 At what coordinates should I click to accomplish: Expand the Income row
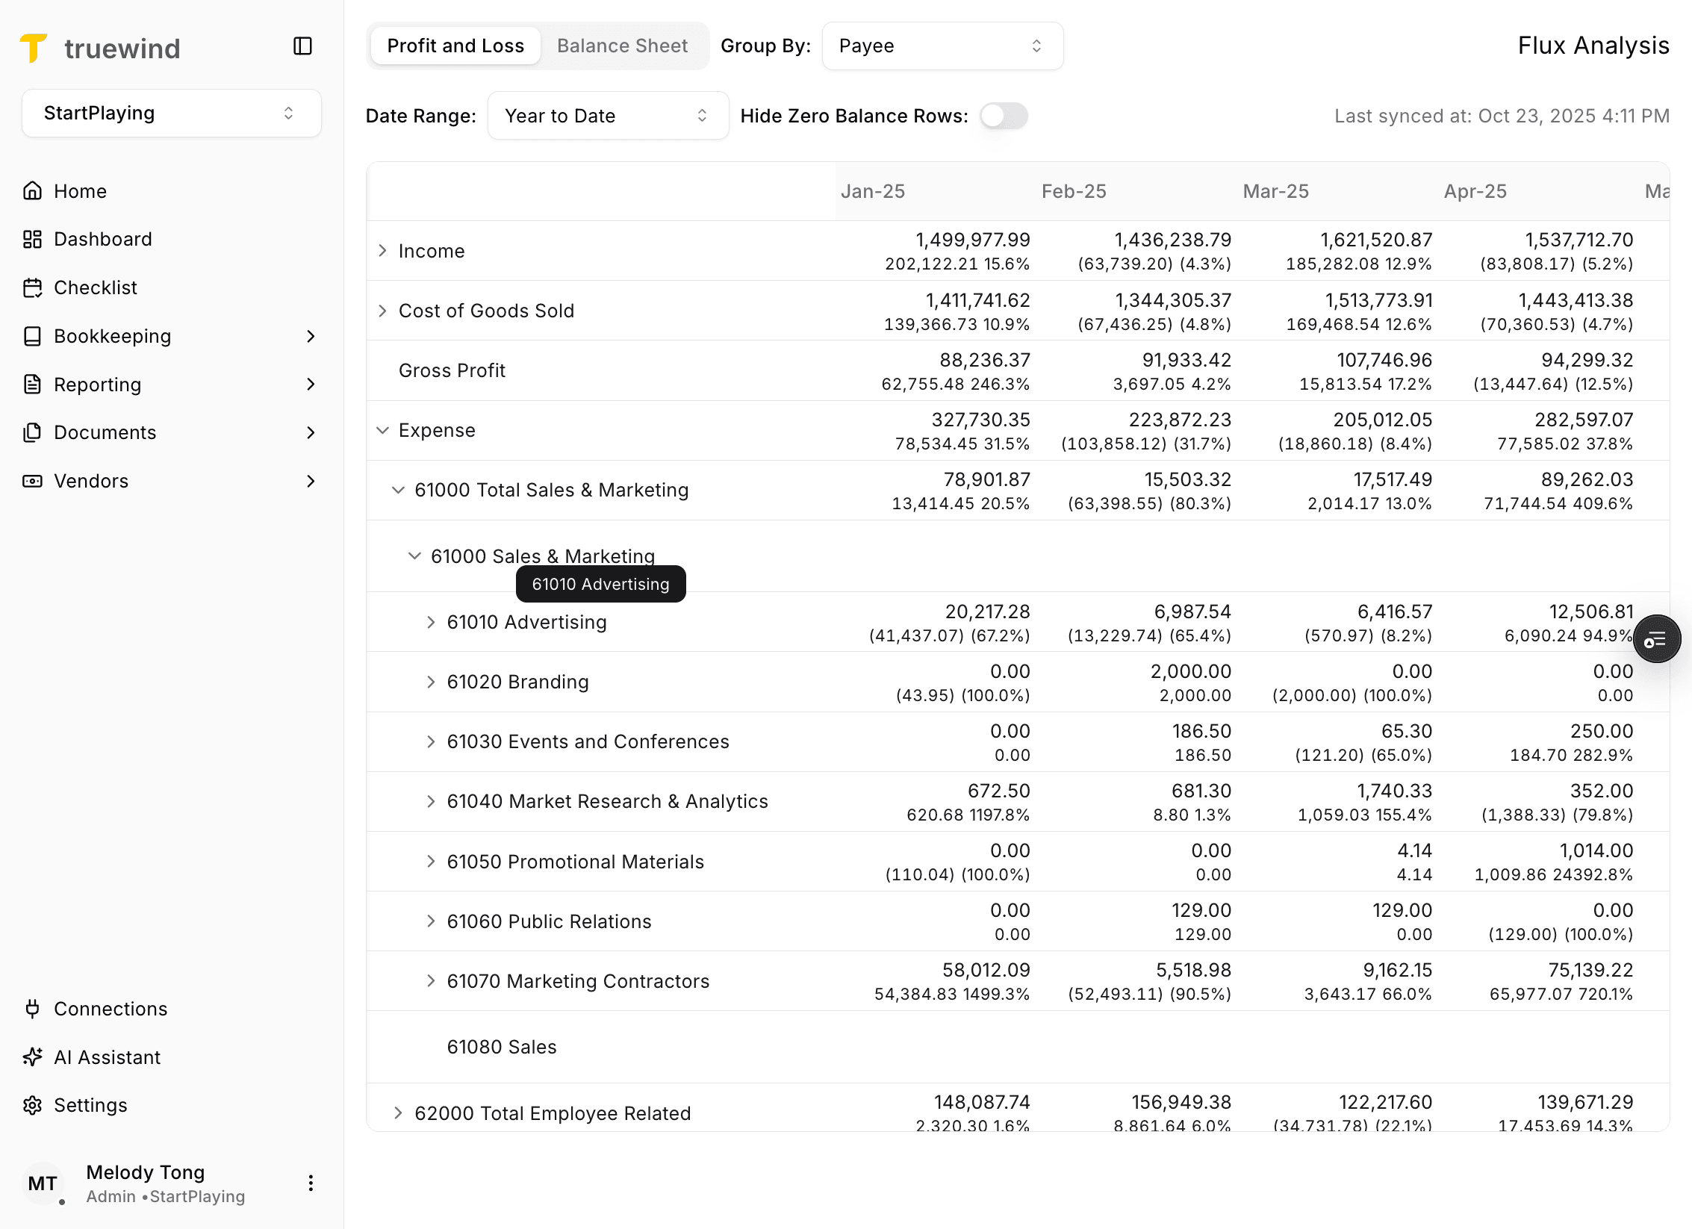tap(382, 250)
